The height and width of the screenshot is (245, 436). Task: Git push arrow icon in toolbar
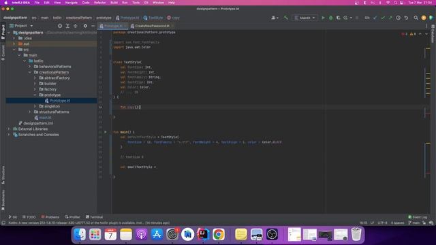pos(390,18)
